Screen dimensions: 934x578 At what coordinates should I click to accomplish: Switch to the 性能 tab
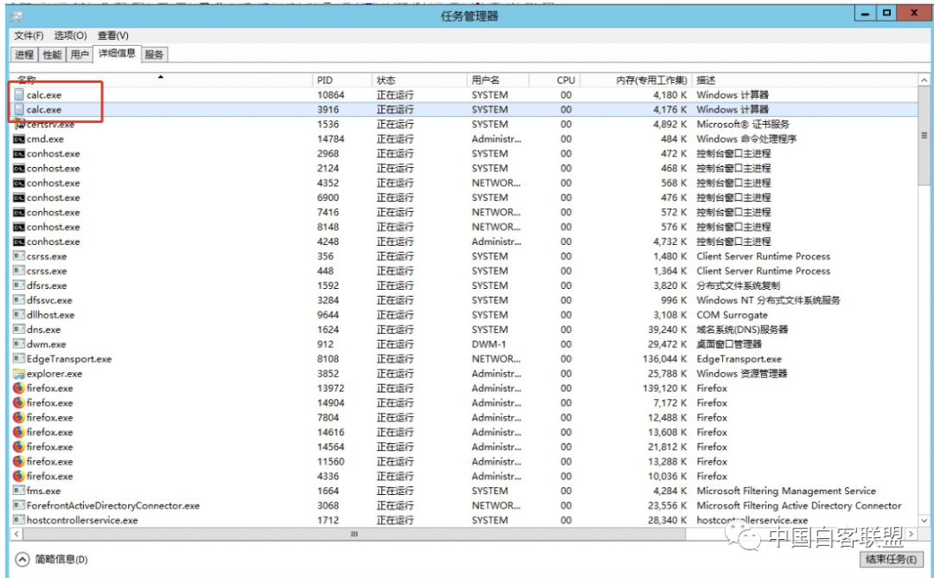[x=52, y=55]
